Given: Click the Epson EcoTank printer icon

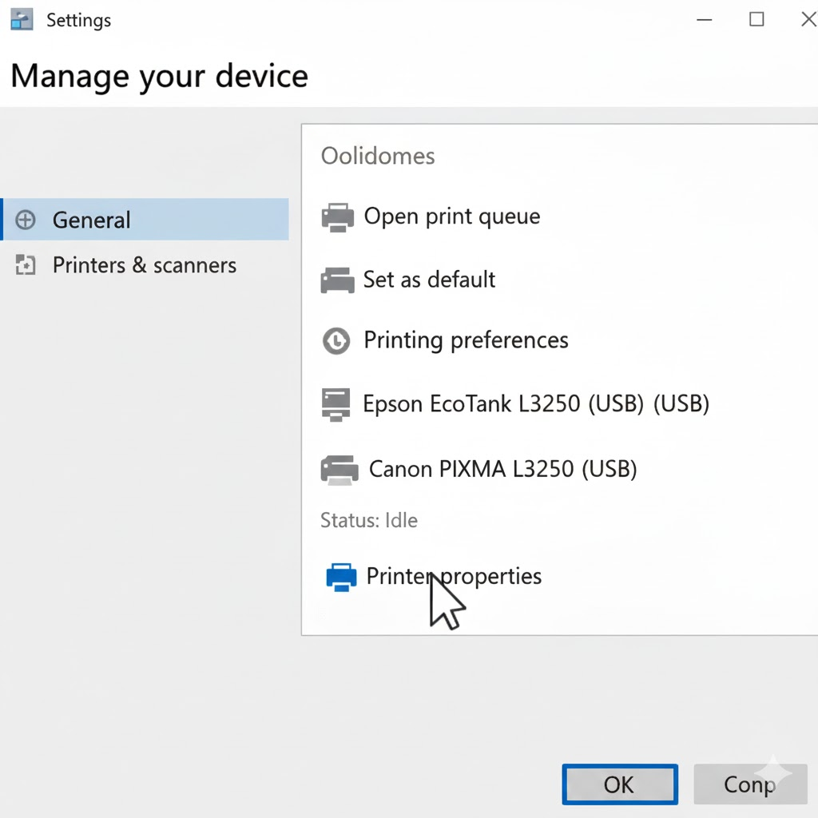Looking at the screenshot, I should 336,404.
